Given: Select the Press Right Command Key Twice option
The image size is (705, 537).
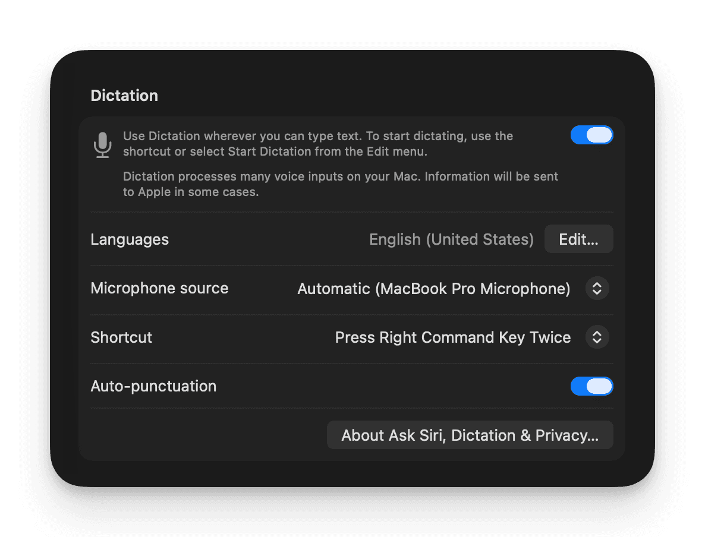Looking at the screenshot, I should pyautogui.click(x=453, y=337).
